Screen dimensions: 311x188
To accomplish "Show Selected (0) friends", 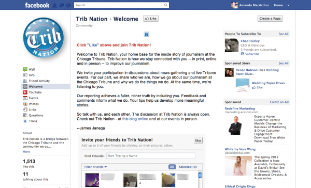I will click(188, 167).
